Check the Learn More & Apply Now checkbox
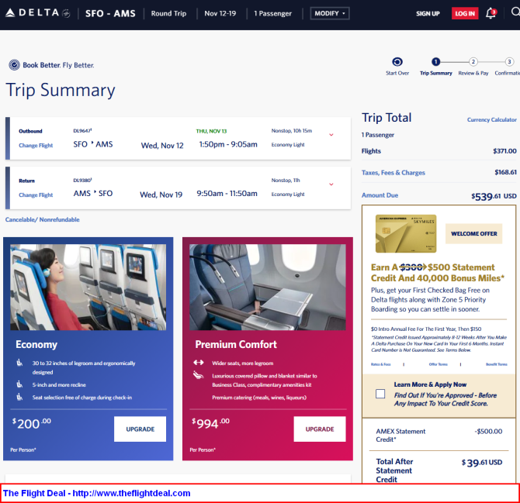 [x=380, y=394]
